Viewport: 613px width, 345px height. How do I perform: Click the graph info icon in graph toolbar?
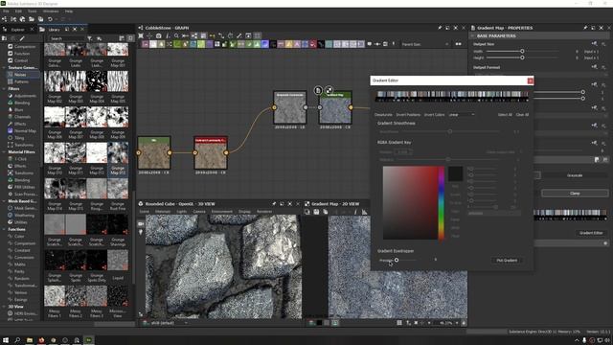click(168, 35)
